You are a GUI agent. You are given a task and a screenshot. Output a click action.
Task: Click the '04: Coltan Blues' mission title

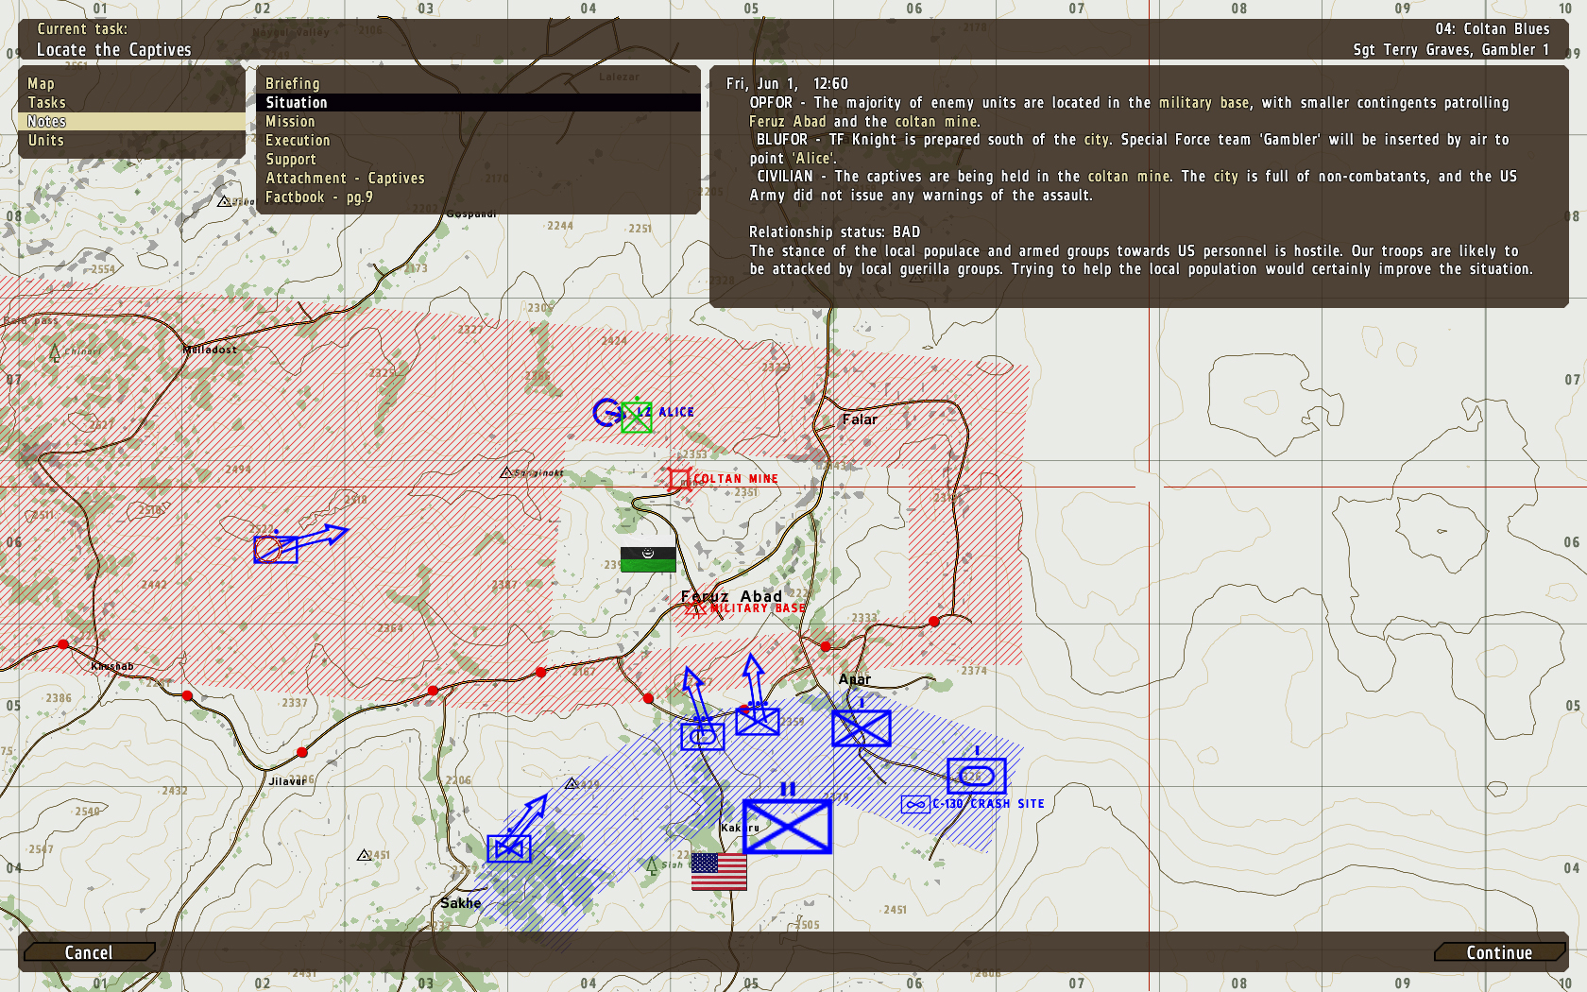click(1493, 29)
